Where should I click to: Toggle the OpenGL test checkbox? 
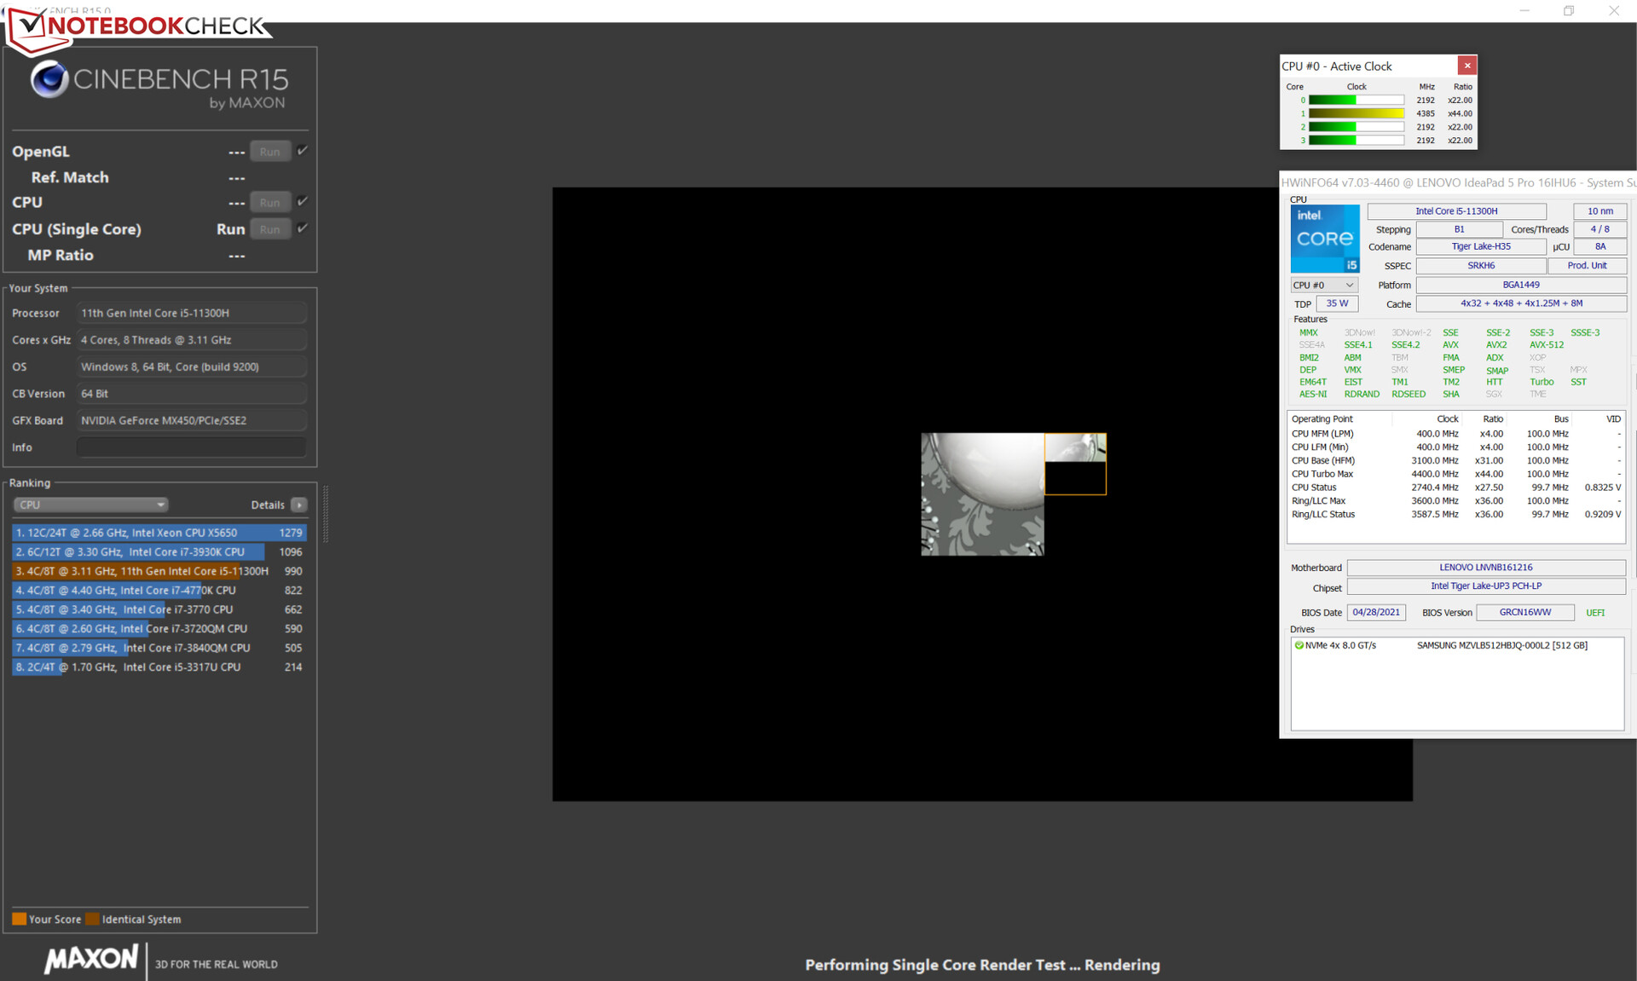[303, 151]
